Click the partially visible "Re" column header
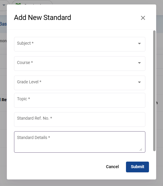 point(4,100)
